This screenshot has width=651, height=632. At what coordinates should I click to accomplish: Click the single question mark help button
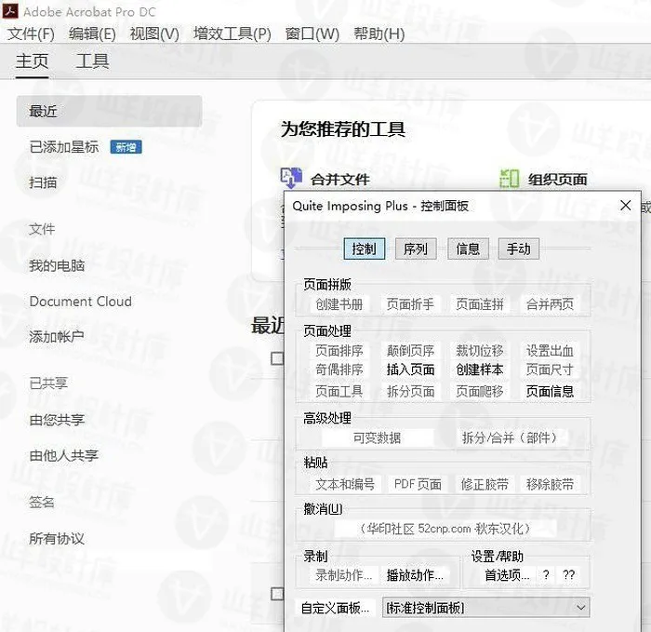pos(546,575)
